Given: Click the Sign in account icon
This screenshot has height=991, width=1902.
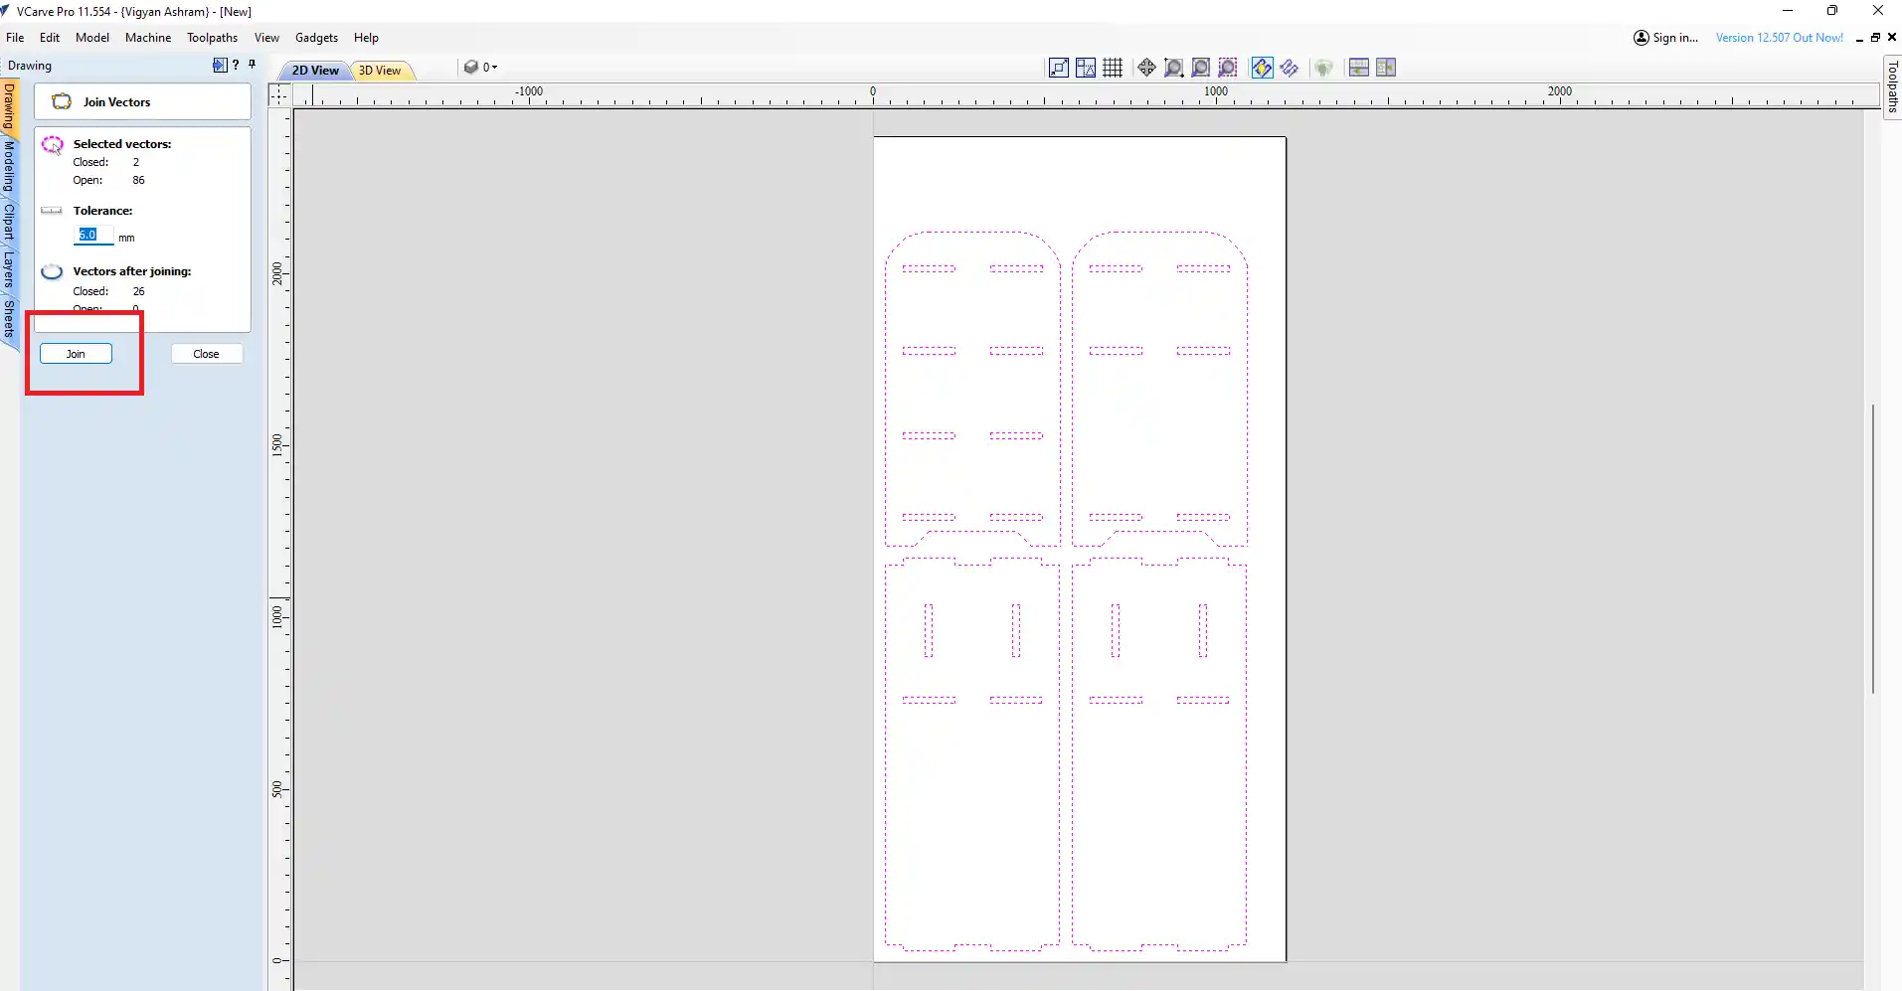Looking at the screenshot, I should click(1642, 38).
